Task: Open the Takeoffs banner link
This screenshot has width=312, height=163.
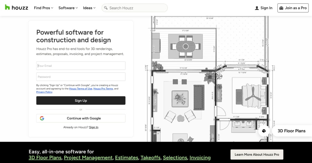Action: coord(150,158)
